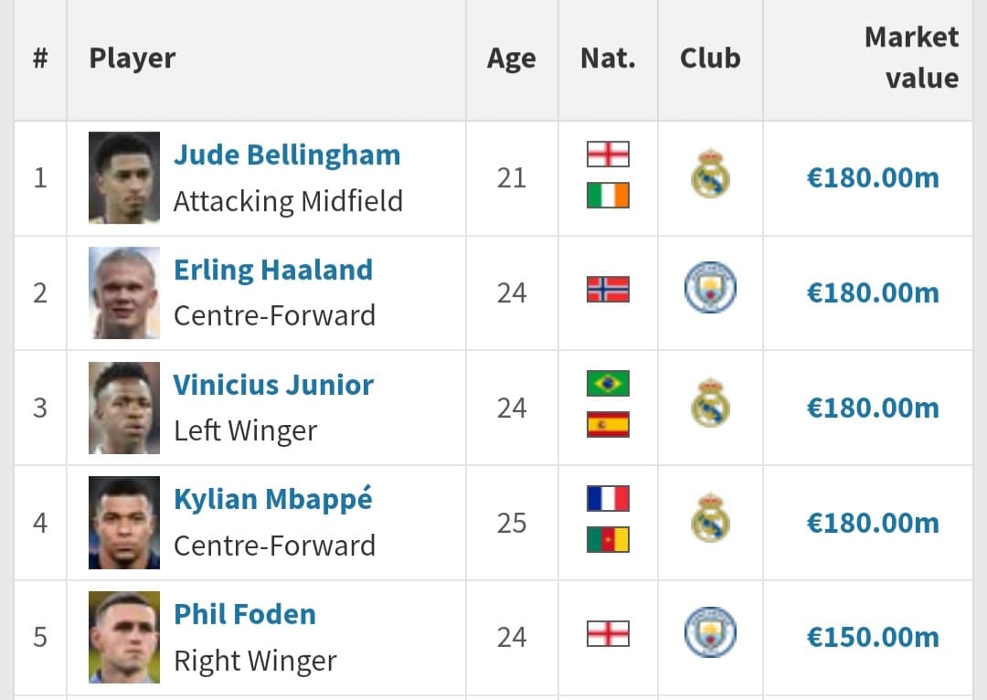The image size is (987, 700).
Task: Click Phil Foden's player photo thumbnail
Action: point(124,637)
